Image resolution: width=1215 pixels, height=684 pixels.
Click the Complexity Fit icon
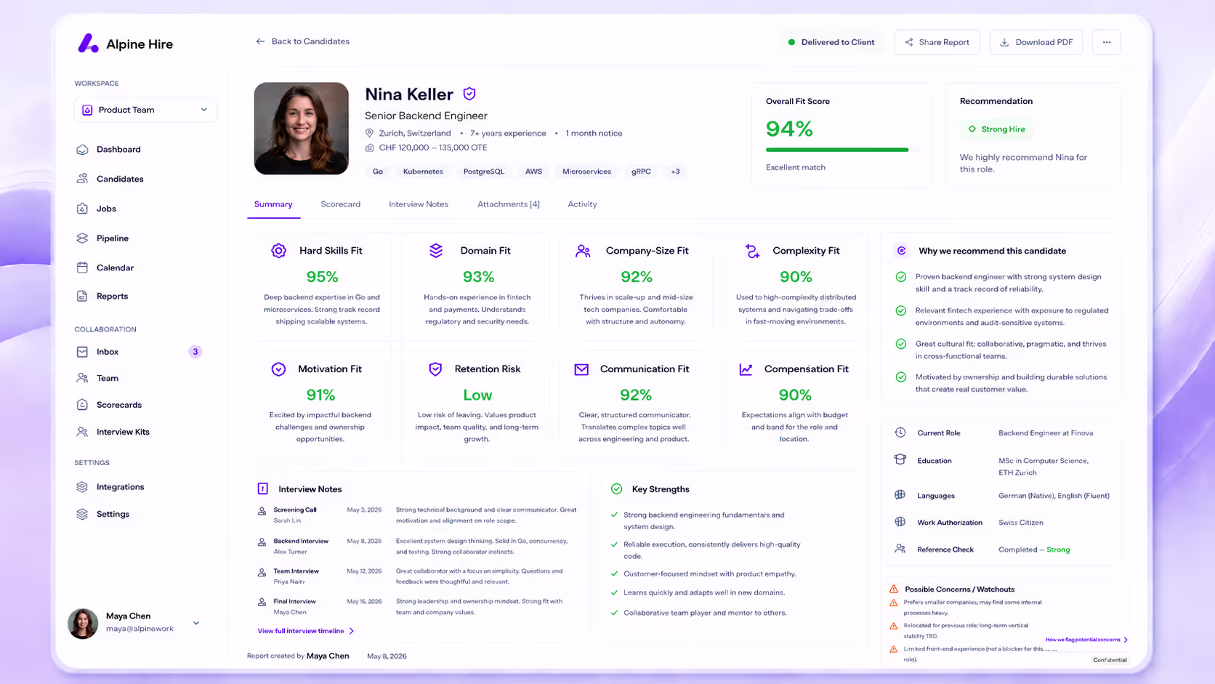[x=752, y=251]
